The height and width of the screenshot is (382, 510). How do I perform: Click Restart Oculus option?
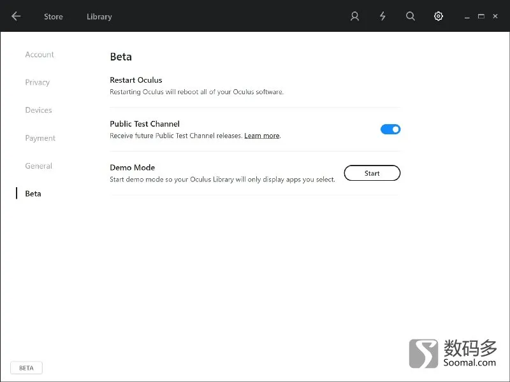coord(136,80)
